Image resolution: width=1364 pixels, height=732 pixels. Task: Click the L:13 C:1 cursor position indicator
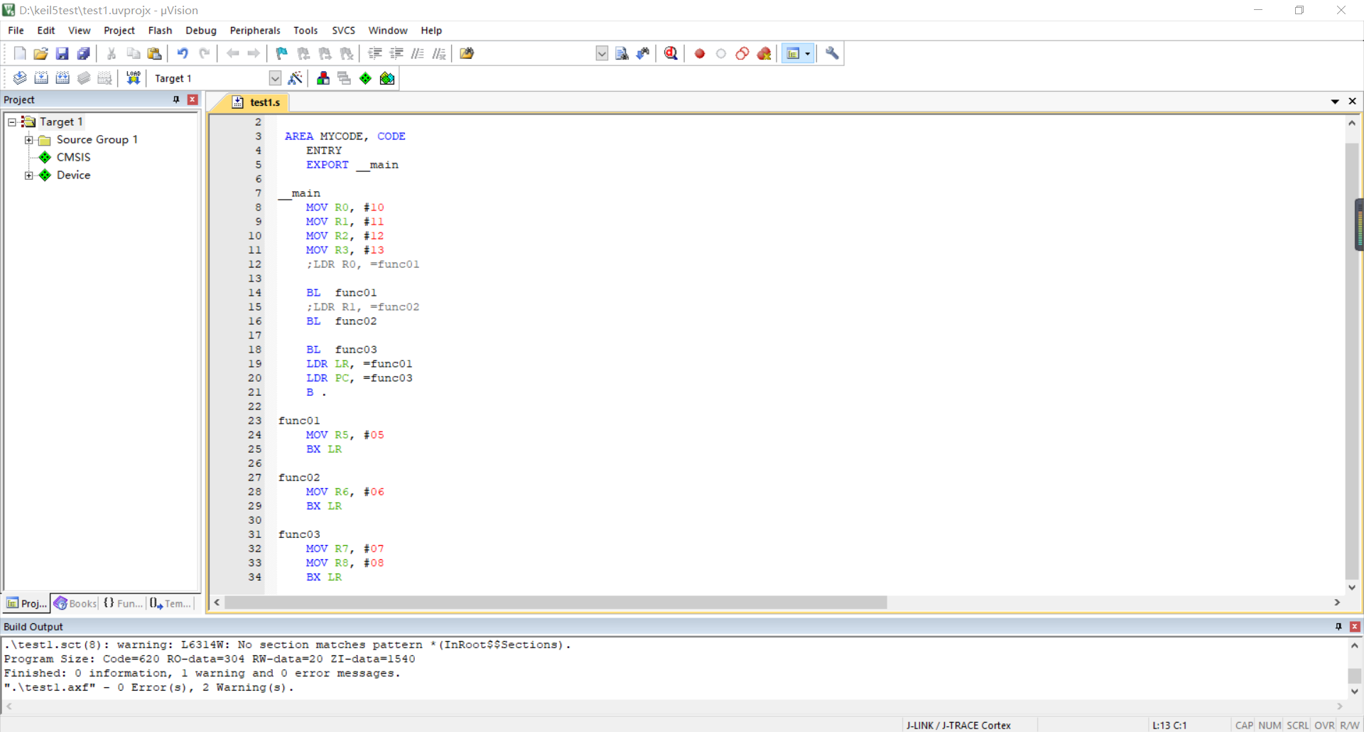tap(1169, 725)
